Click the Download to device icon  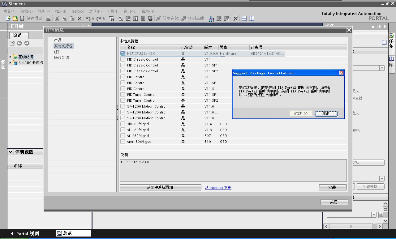click(128, 19)
